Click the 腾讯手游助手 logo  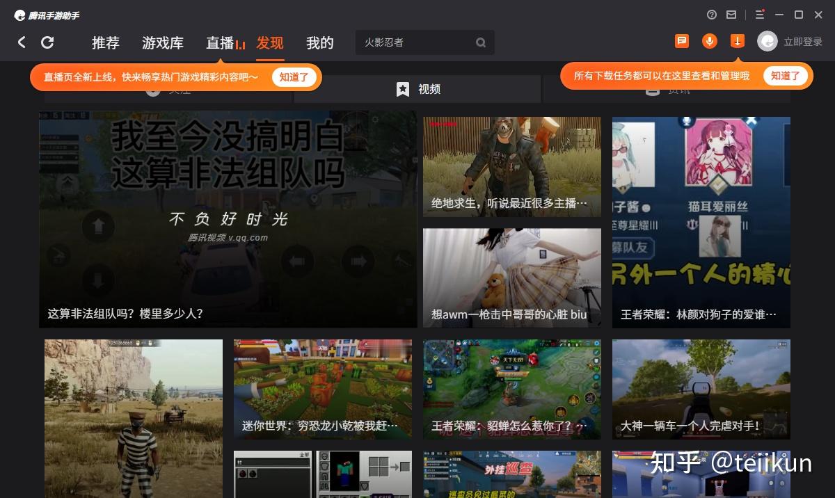pyautogui.click(x=46, y=15)
